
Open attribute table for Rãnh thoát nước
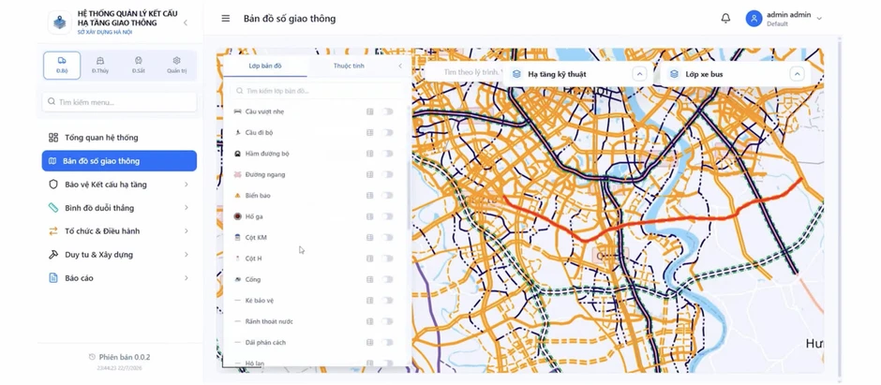click(369, 321)
